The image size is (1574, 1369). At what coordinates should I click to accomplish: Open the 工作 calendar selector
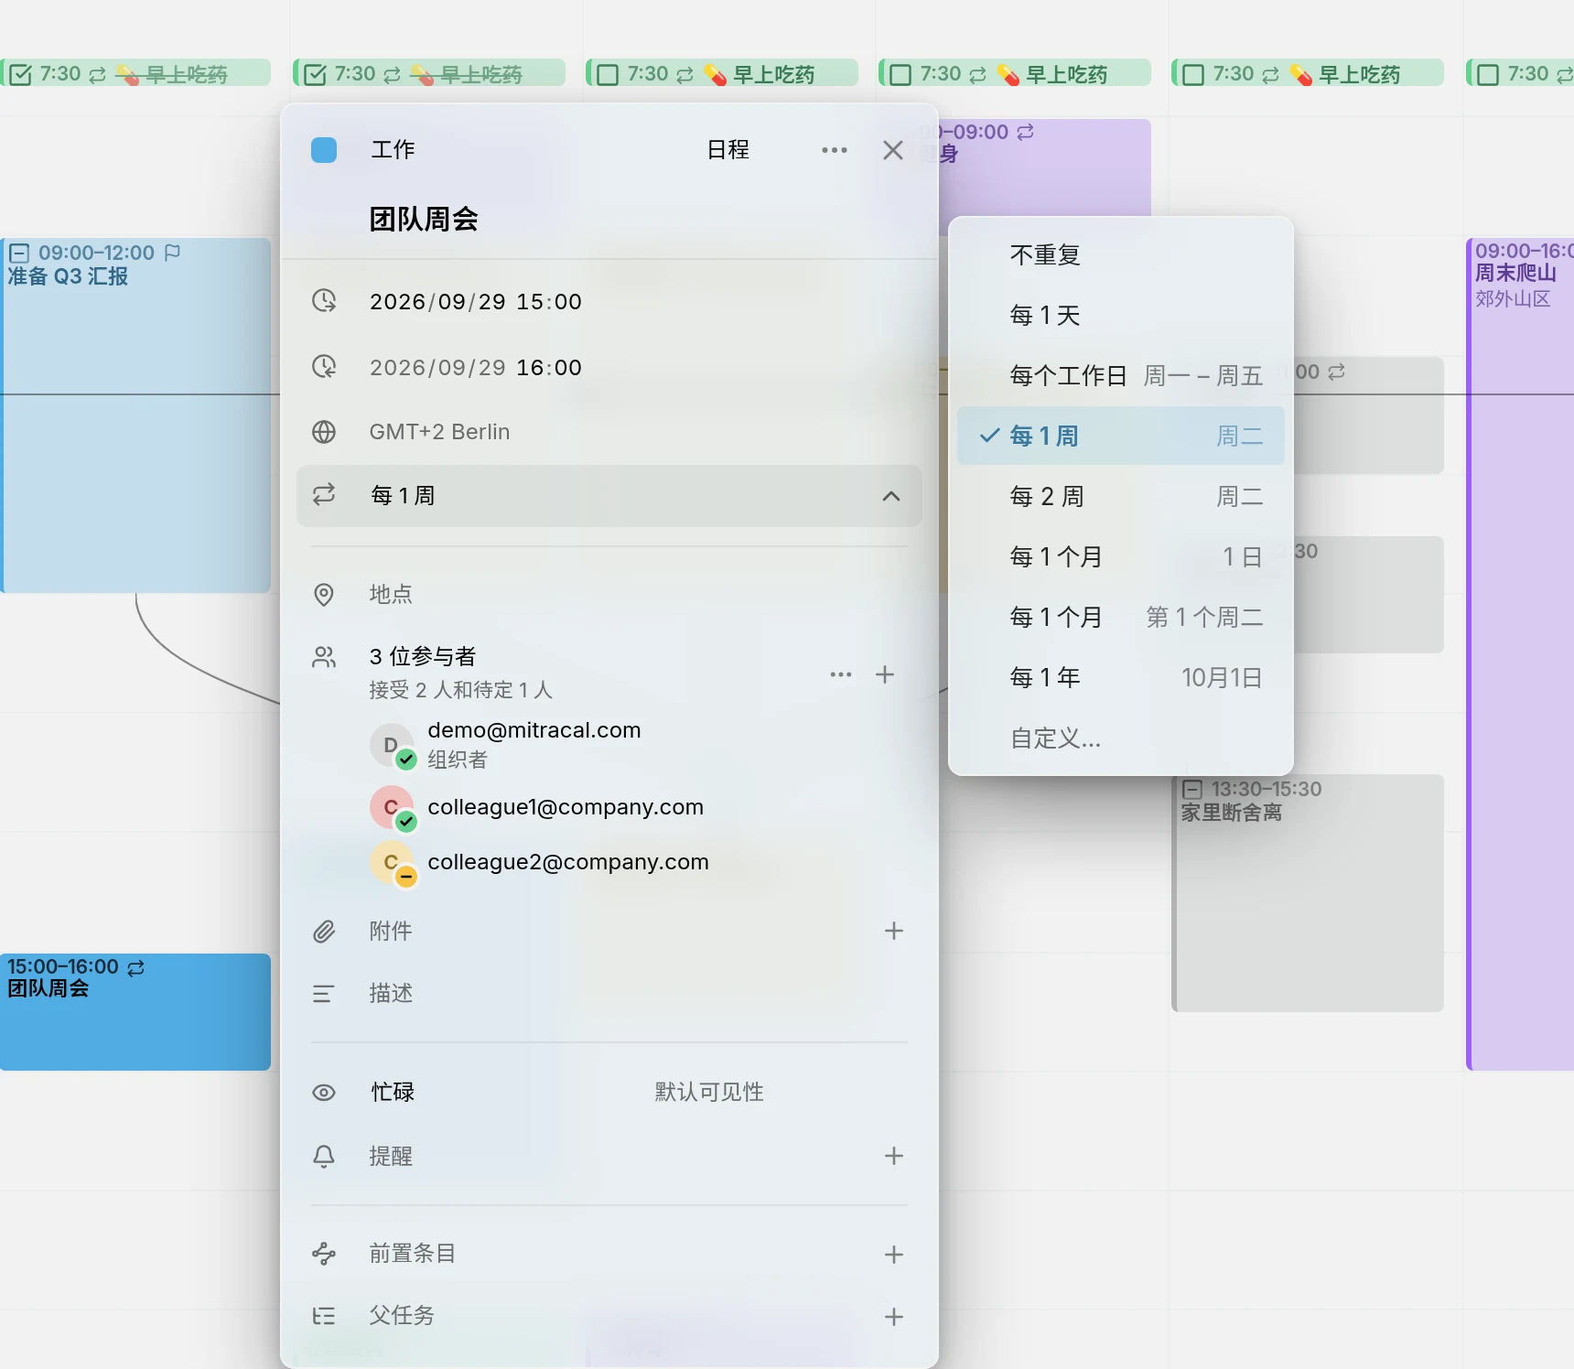point(393,150)
